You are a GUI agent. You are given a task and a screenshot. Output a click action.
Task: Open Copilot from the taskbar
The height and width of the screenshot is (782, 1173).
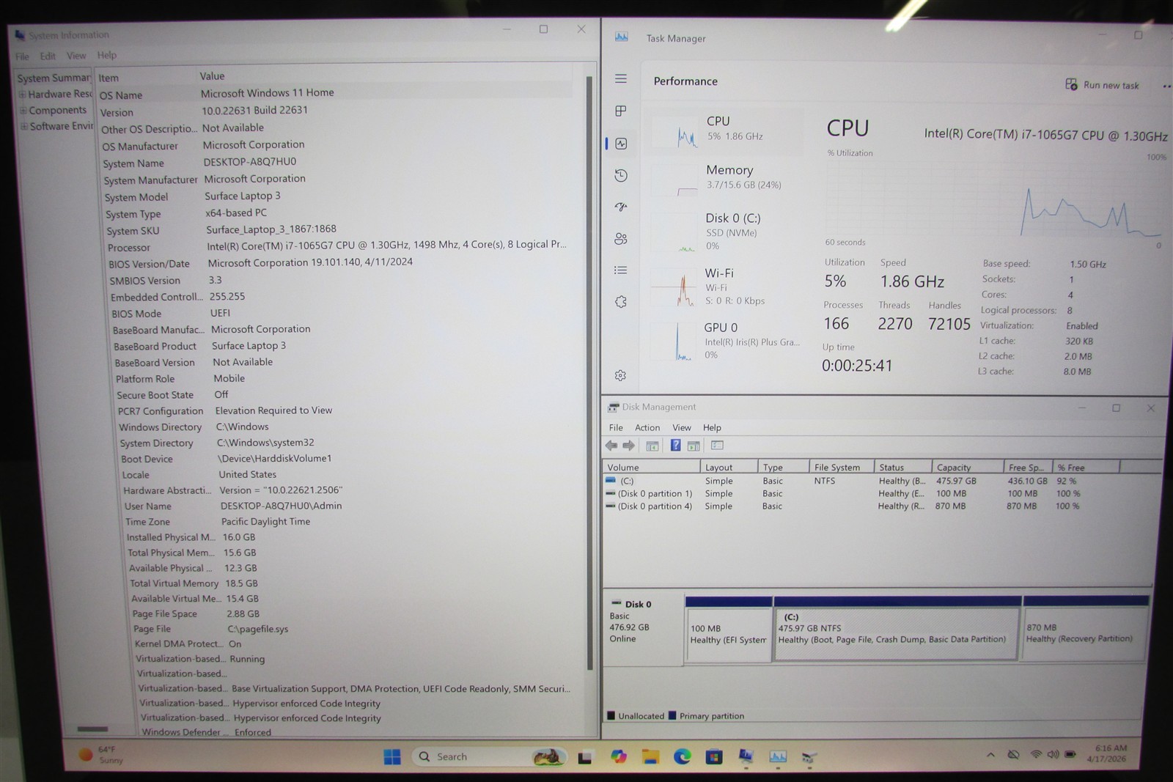tap(619, 757)
